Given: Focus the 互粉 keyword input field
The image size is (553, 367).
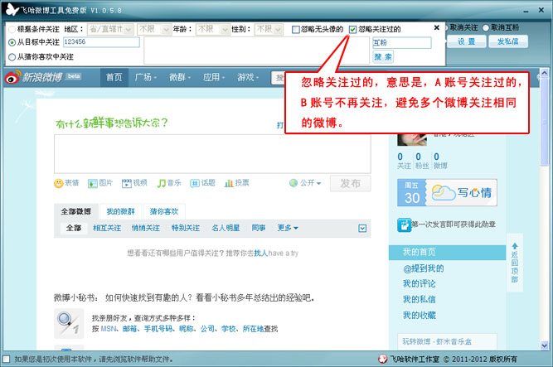Looking at the screenshot, I should pyautogui.click(x=402, y=42).
